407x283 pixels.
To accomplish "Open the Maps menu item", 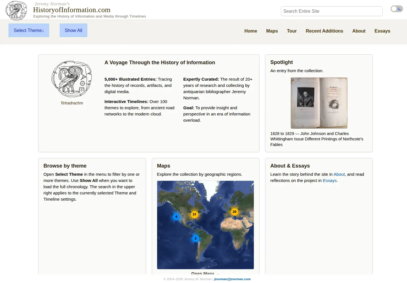I will (x=272, y=31).
